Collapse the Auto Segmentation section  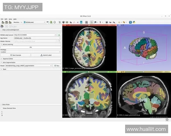[31, 62]
